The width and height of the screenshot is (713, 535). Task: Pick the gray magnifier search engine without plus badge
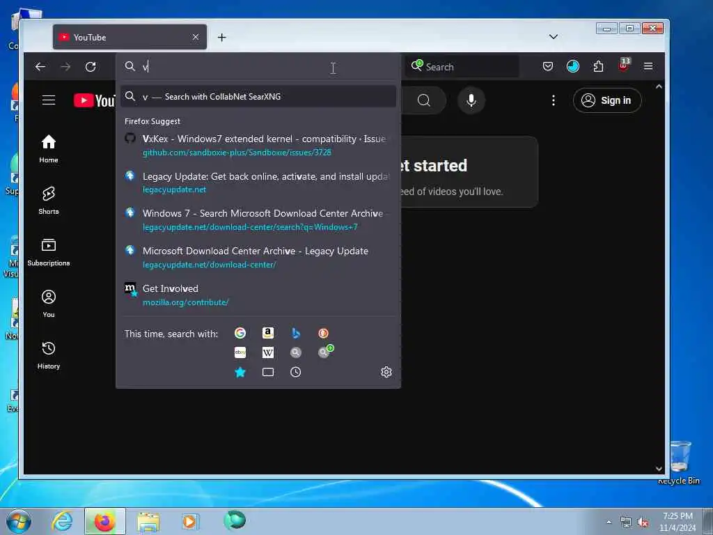(x=295, y=352)
